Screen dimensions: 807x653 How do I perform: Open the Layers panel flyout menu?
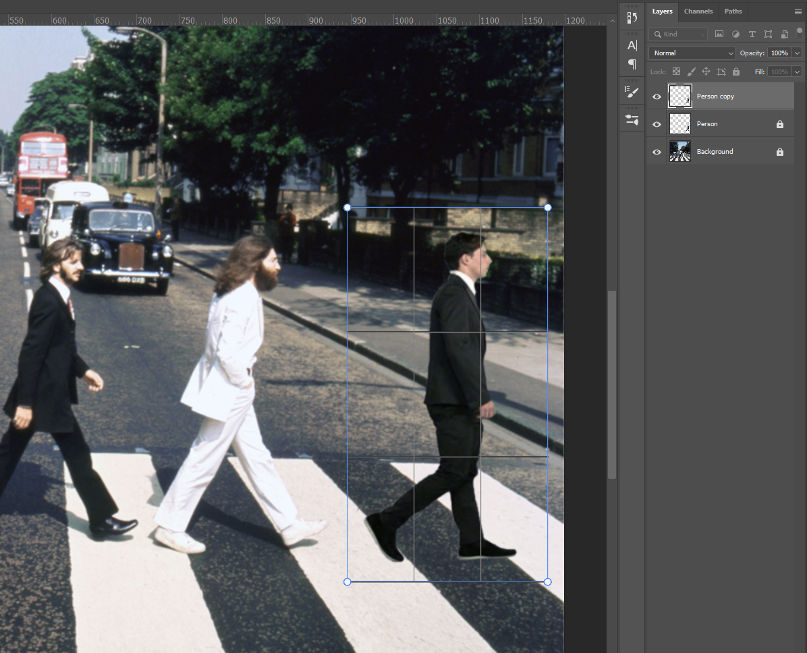point(798,11)
